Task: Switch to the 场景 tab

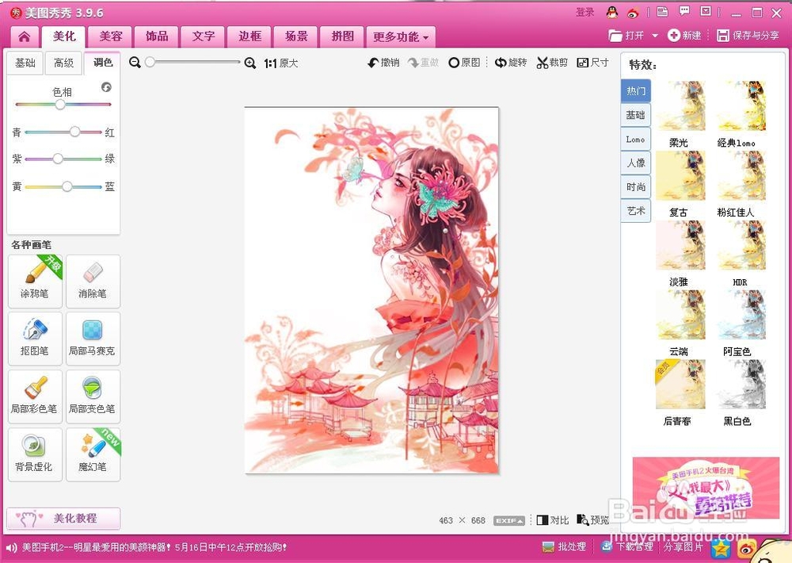Action: [296, 36]
